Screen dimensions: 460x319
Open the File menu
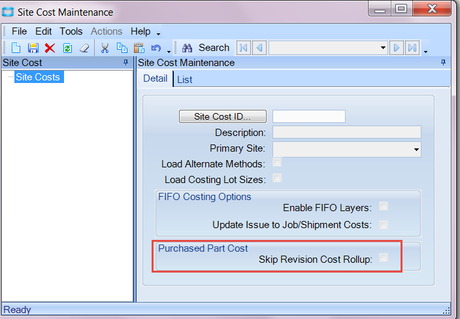click(x=20, y=31)
